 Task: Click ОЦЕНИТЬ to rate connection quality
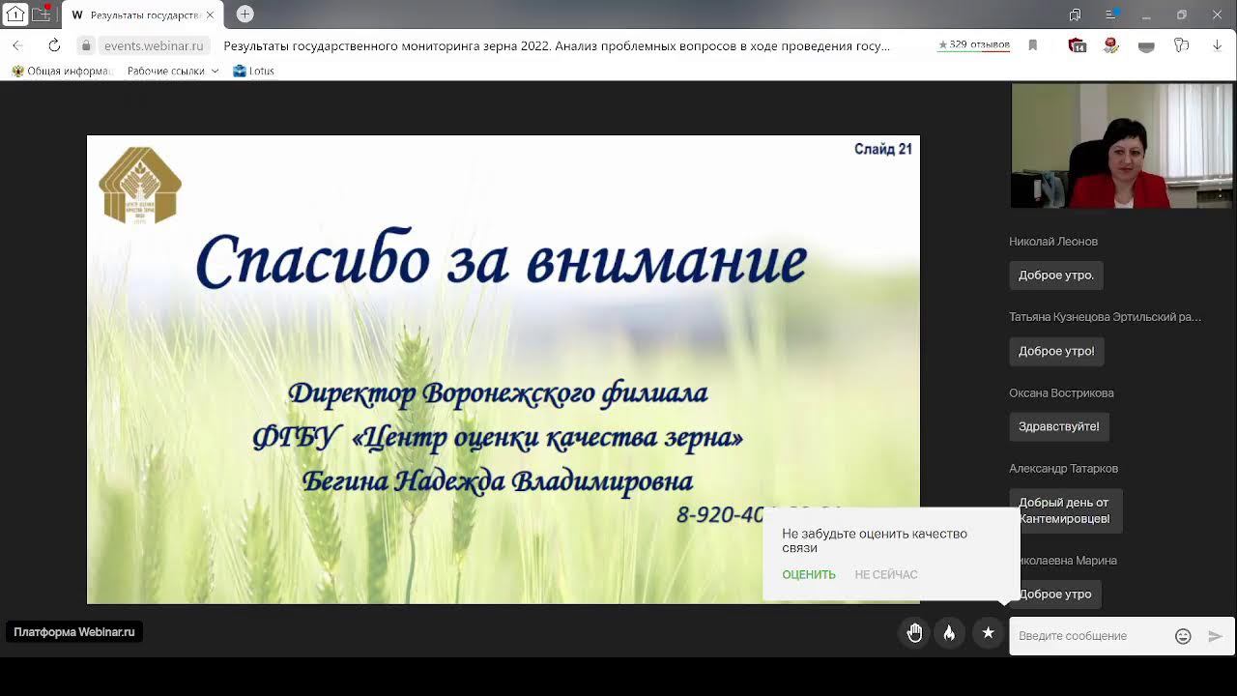pyautogui.click(x=809, y=574)
